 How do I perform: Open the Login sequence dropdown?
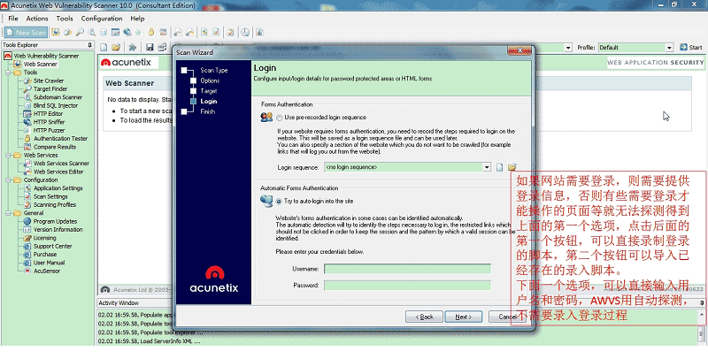click(487, 167)
